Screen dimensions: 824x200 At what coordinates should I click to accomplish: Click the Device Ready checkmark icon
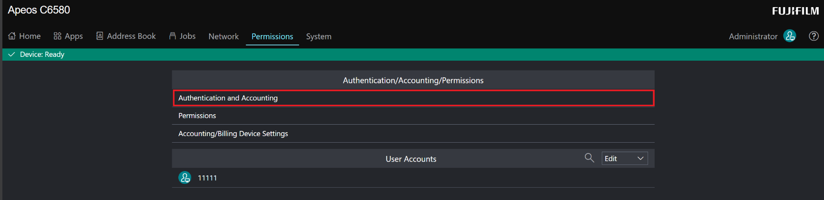point(12,55)
